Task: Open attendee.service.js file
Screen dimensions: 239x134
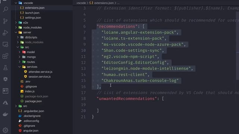Action: click(40, 72)
